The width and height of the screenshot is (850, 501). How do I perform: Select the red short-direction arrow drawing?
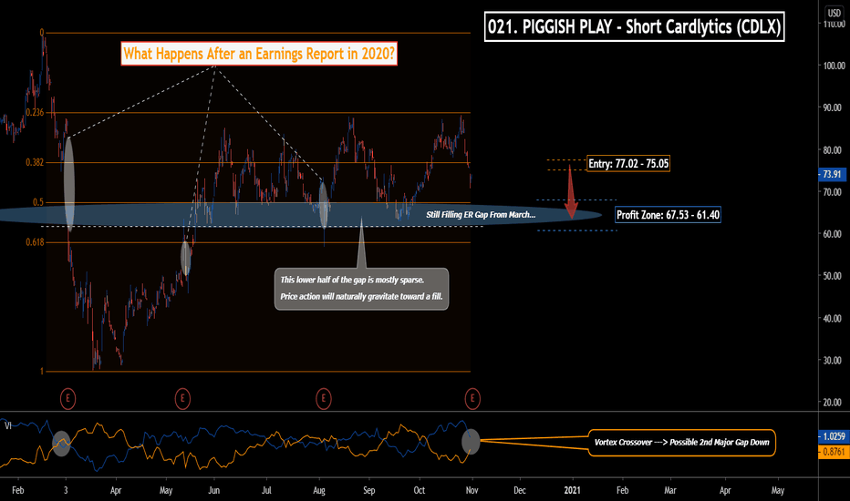pyautogui.click(x=571, y=192)
